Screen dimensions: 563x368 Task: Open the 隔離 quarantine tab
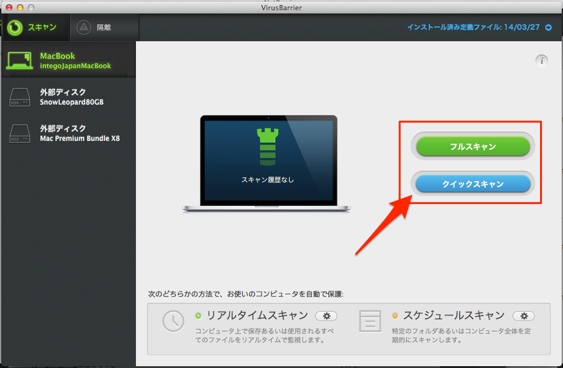tap(105, 27)
